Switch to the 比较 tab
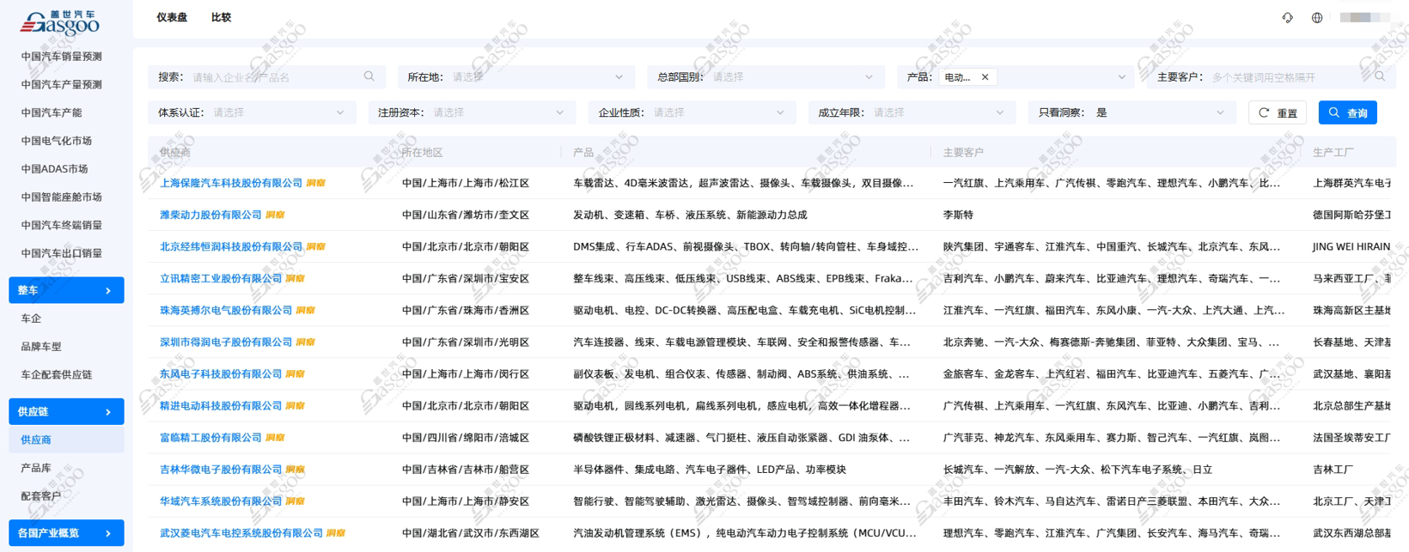This screenshot has width=1409, height=552. pyautogui.click(x=221, y=17)
